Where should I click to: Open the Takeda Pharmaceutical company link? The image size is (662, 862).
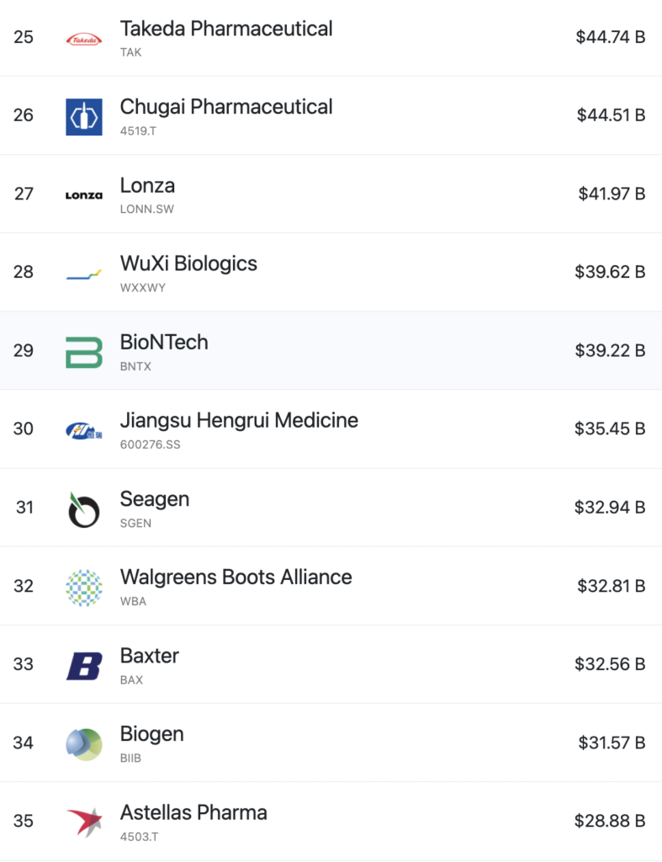tap(226, 29)
